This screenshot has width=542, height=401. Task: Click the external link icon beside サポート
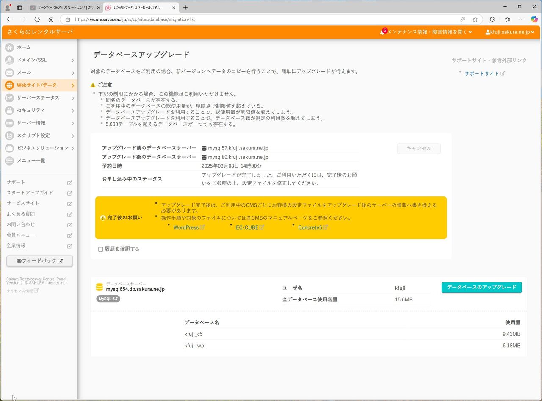click(x=70, y=183)
